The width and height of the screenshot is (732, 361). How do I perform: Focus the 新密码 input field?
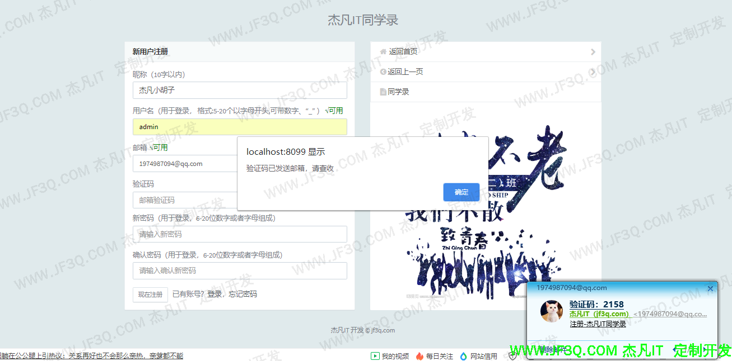(240, 234)
